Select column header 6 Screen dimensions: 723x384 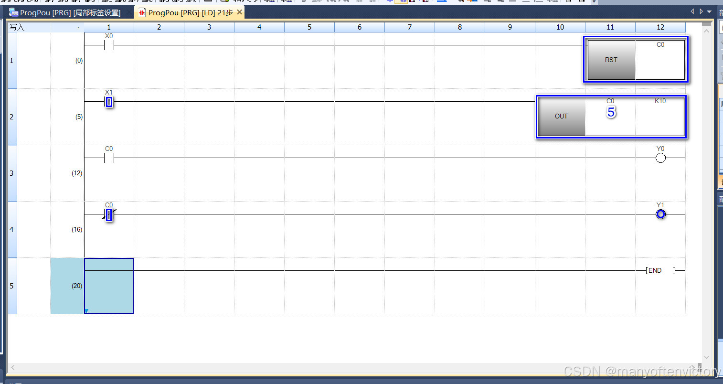(360, 27)
